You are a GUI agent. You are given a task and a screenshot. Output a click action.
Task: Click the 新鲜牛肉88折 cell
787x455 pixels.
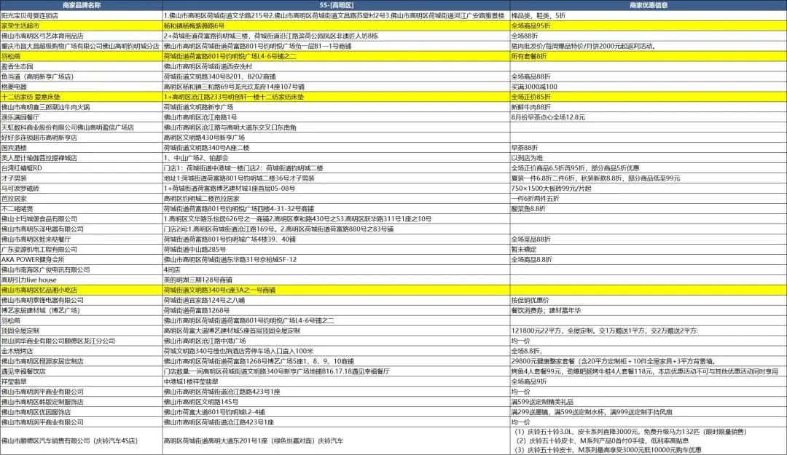point(649,107)
